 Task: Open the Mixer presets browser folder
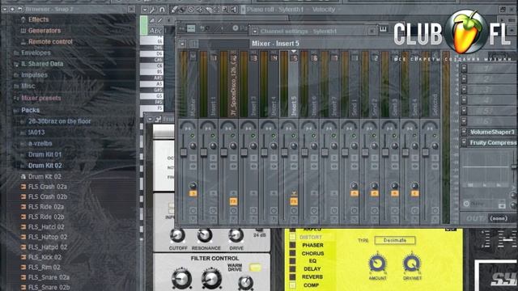click(41, 98)
